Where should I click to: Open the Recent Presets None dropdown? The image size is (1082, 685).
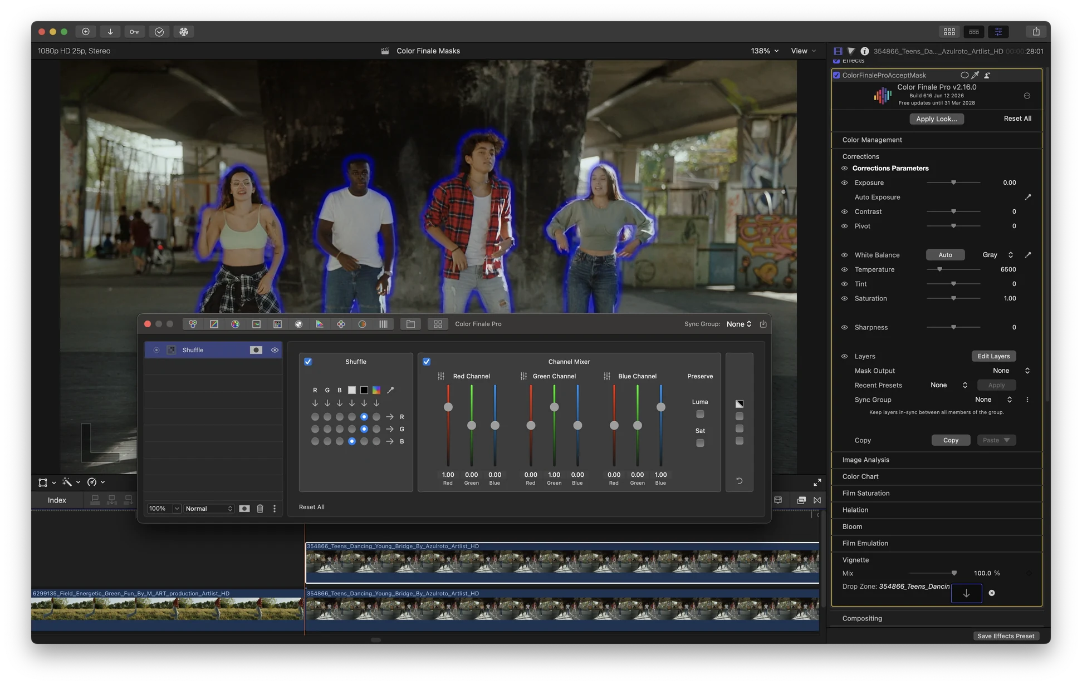pyautogui.click(x=949, y=385)
